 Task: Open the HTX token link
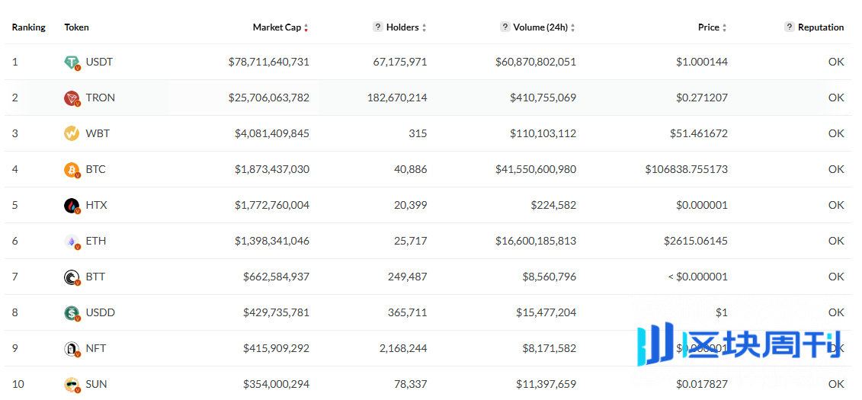[96, 205]
